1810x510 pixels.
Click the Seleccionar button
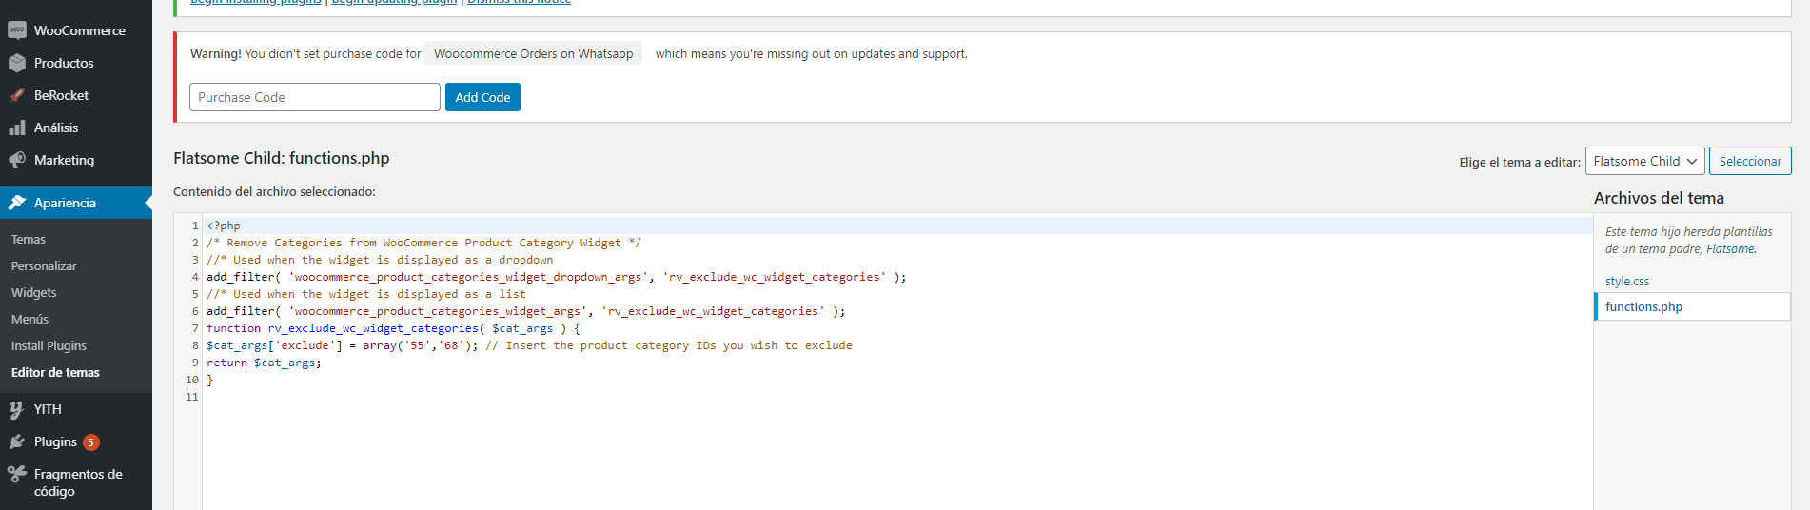pos(1750,161)
